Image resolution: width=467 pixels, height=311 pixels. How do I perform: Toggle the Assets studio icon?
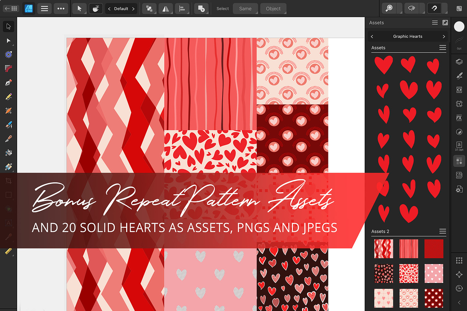pyautogui.click(x=459, y=161)
